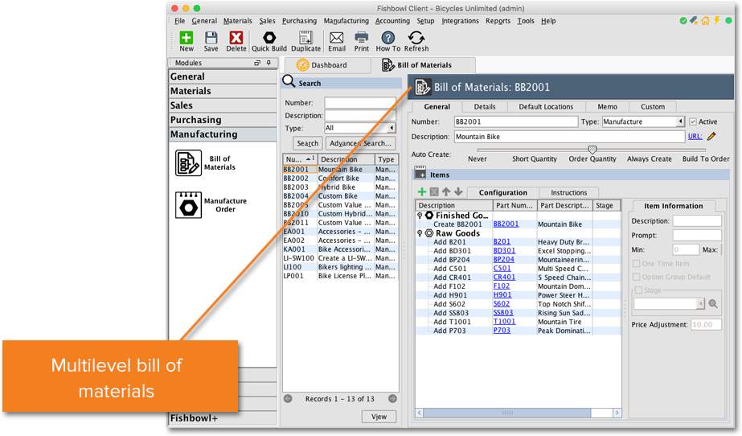
Task: Switch to the Memo tab
Action: point(607,107)
